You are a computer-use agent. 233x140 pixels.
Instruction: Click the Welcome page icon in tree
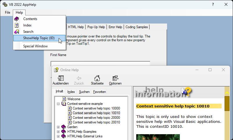64,99
